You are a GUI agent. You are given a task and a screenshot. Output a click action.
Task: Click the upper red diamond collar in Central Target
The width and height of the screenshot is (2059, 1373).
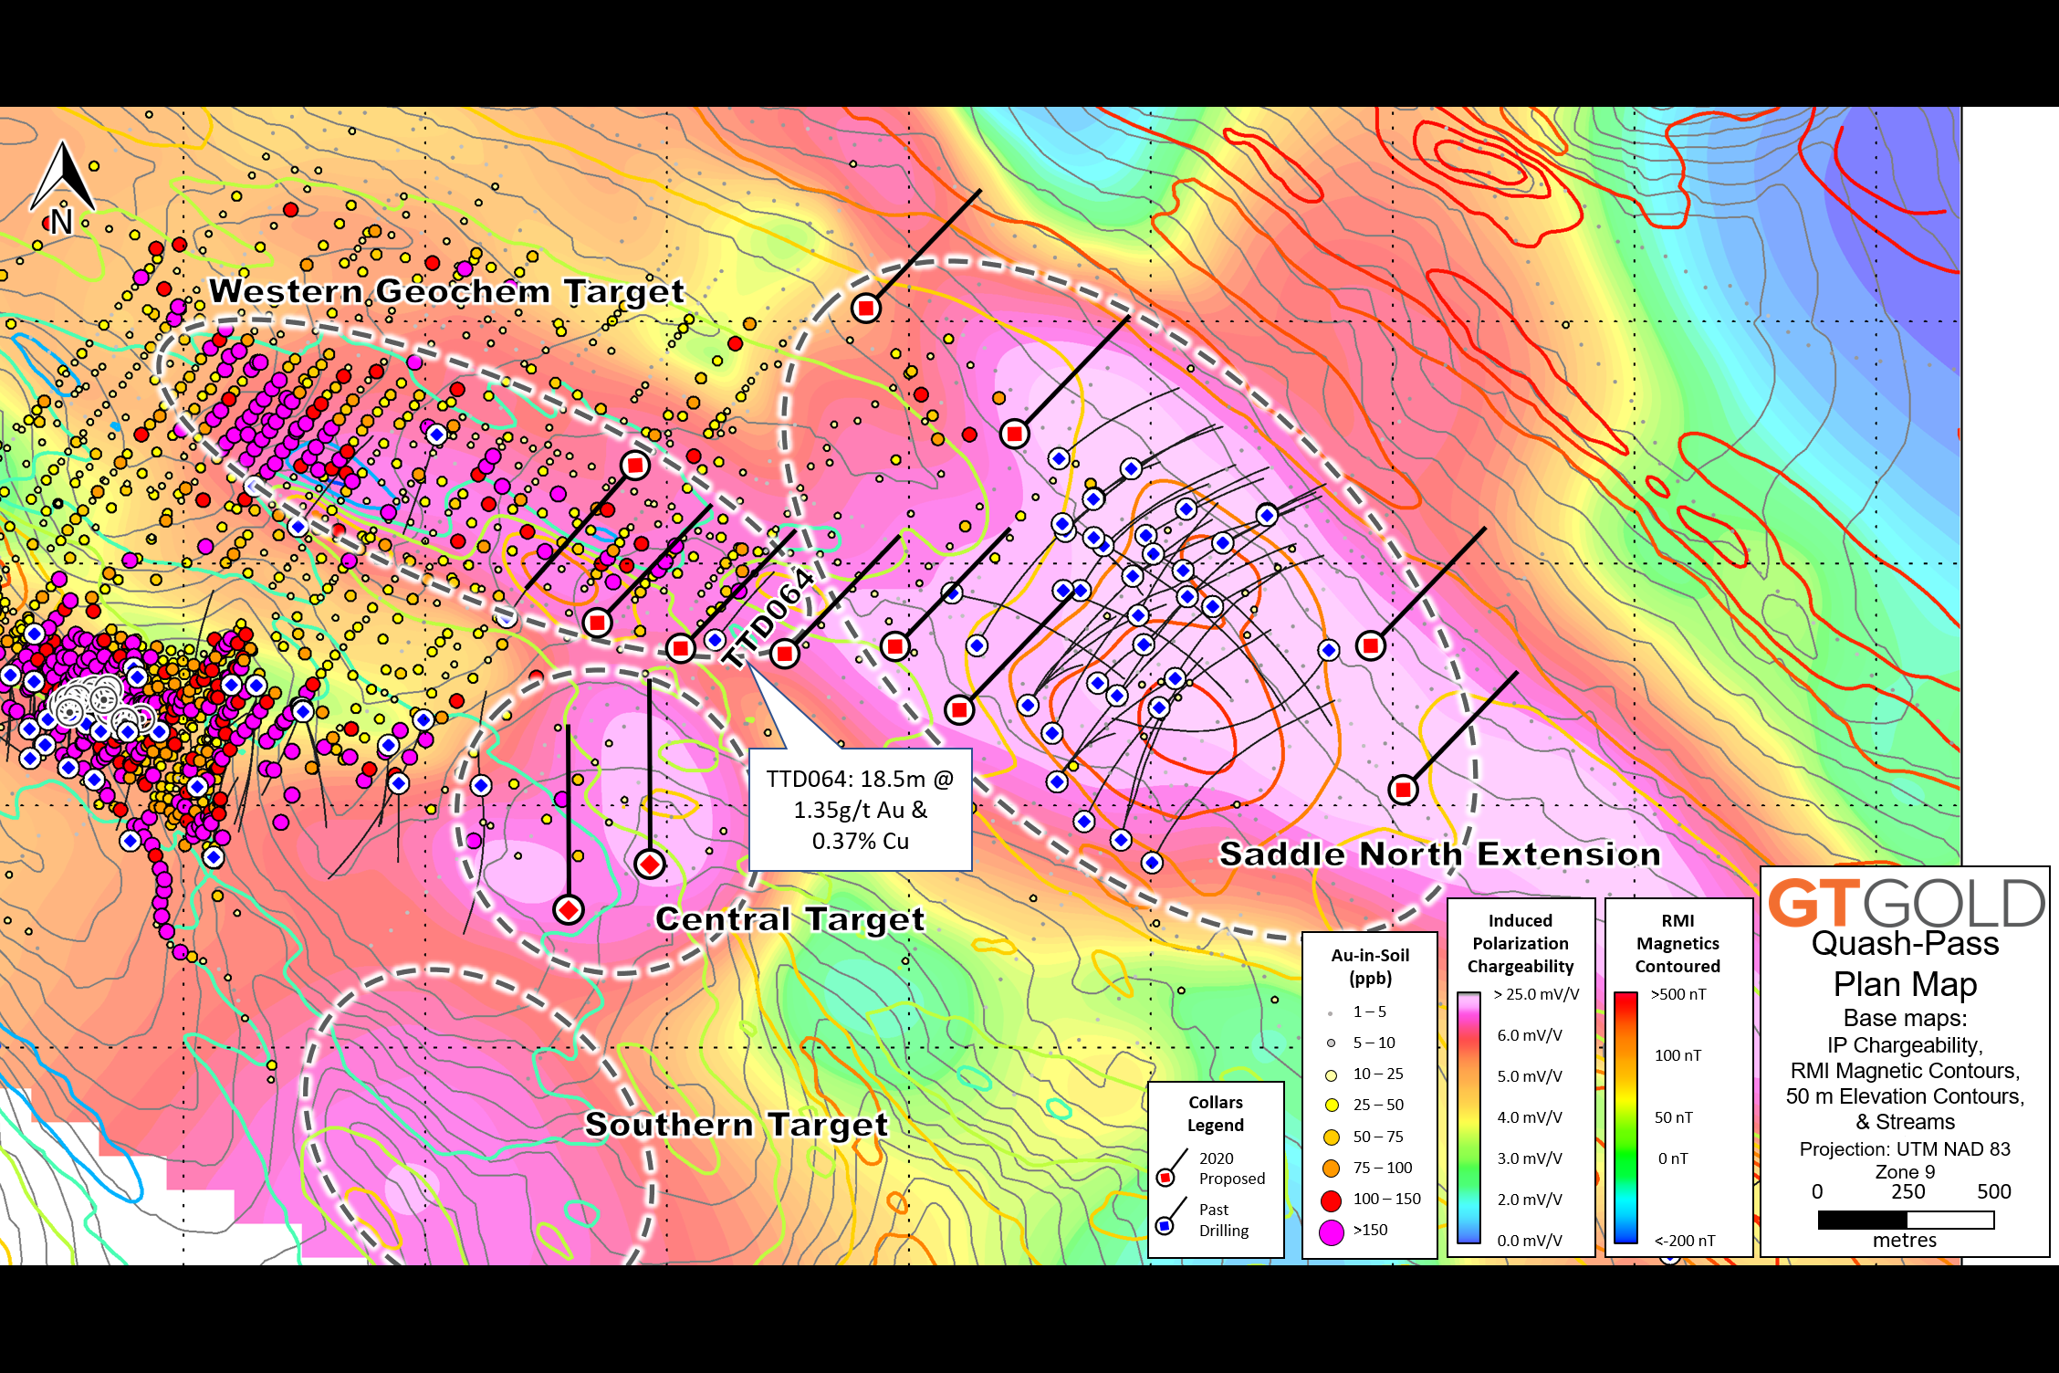point(650,864)
